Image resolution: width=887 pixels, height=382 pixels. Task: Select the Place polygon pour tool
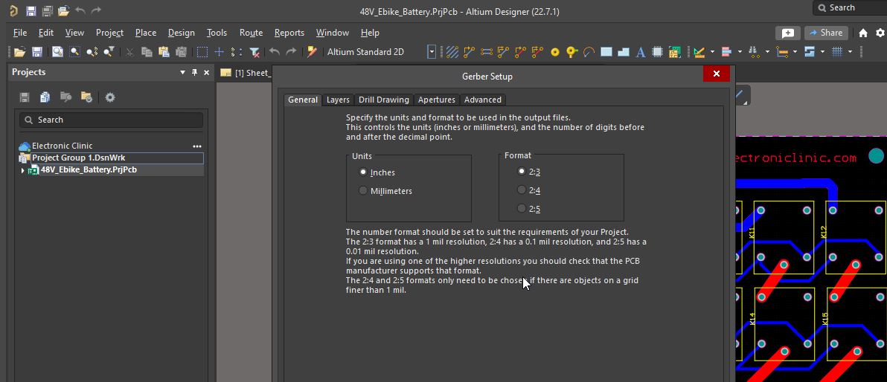pos(624,52)
